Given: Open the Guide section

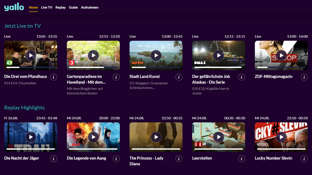Looking at the screenshot, I should 73,7.
